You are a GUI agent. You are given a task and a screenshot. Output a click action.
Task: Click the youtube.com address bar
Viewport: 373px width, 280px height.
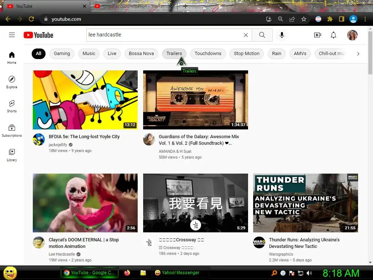tap(152, 19)
